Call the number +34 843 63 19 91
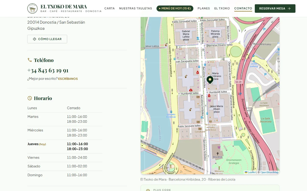 [x=48, y=70]
